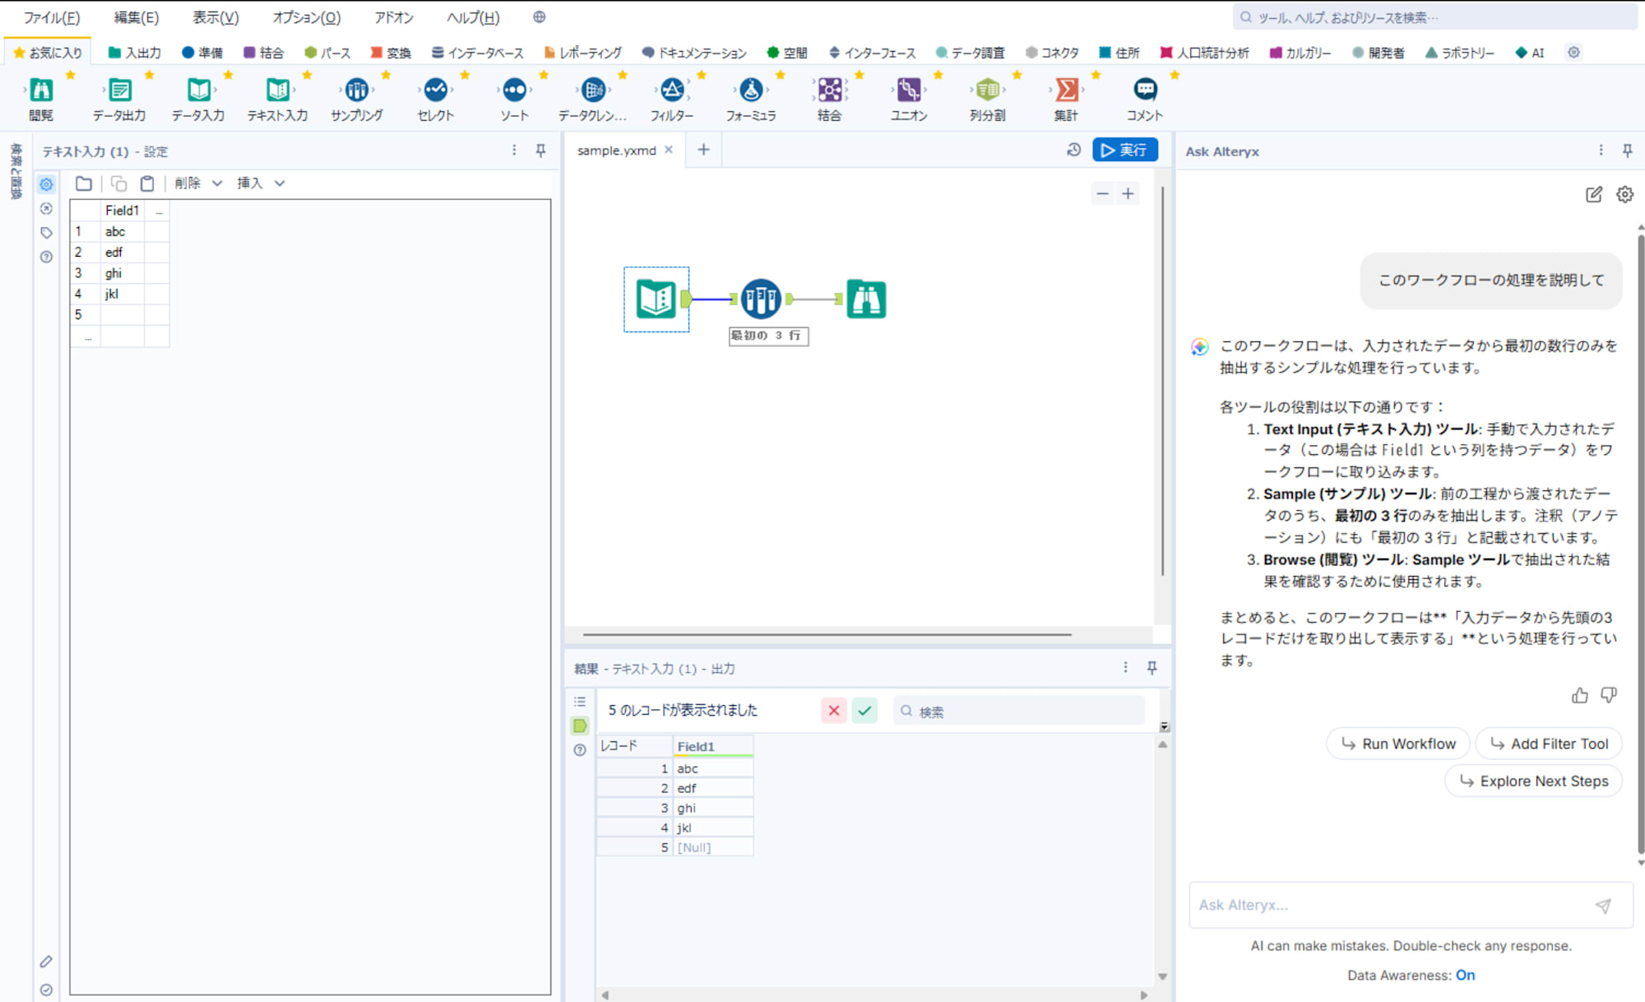Run the workflow with 実行 button

tap(1124, 150)
